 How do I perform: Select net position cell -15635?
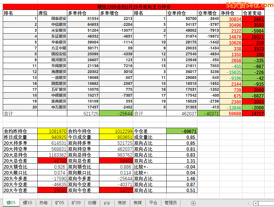point(231,72)
